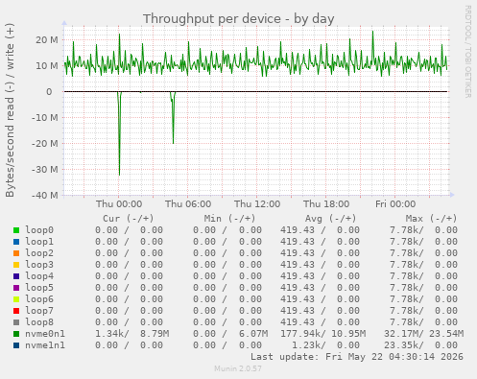
Task: Click the nvme0n1 max read value 32.17M
Action: point(401,334)
